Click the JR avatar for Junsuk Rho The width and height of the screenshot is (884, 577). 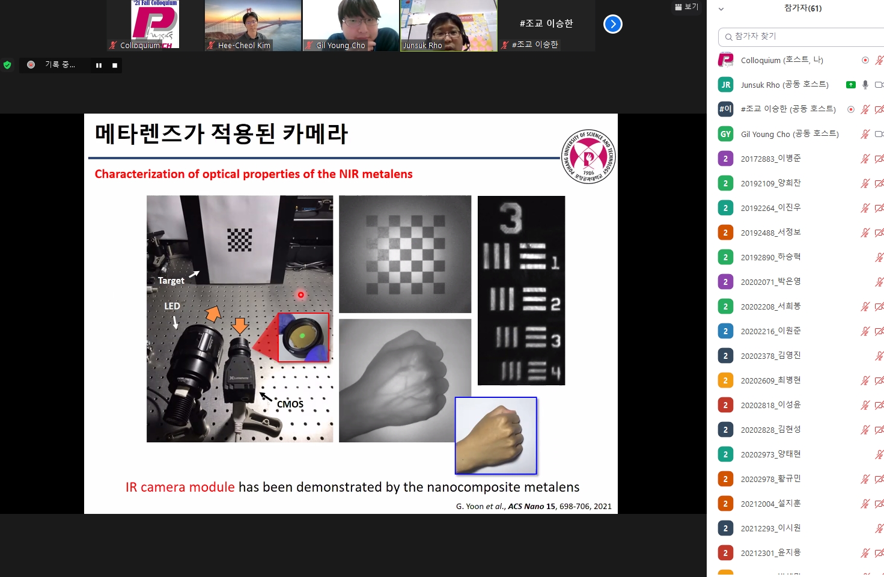tap(725, 85)
